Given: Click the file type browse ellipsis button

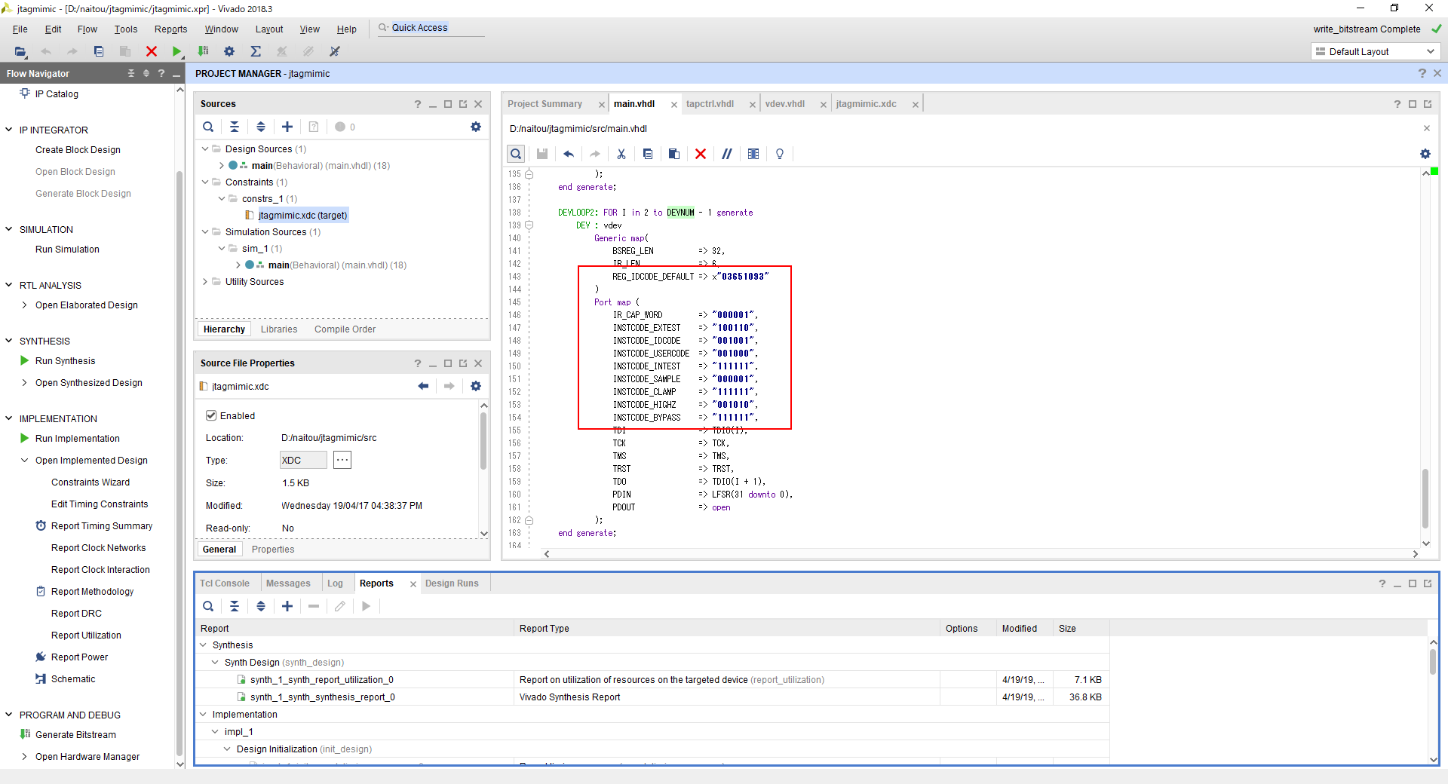Looking at the screenshot, I should [342, 460].
